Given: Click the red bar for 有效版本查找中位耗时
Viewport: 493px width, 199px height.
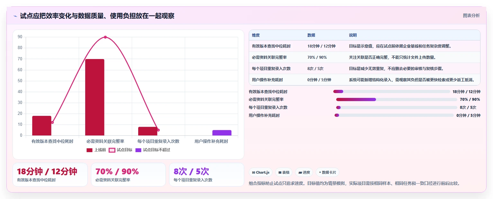Looking at the screenshot, I should click(x=42, y=125).
